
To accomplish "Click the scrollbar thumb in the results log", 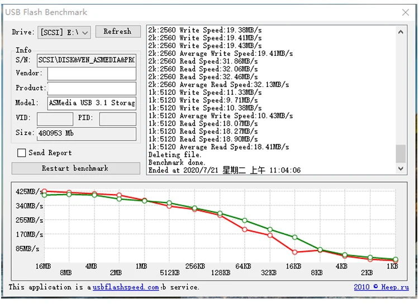I will tap(401, 153).
